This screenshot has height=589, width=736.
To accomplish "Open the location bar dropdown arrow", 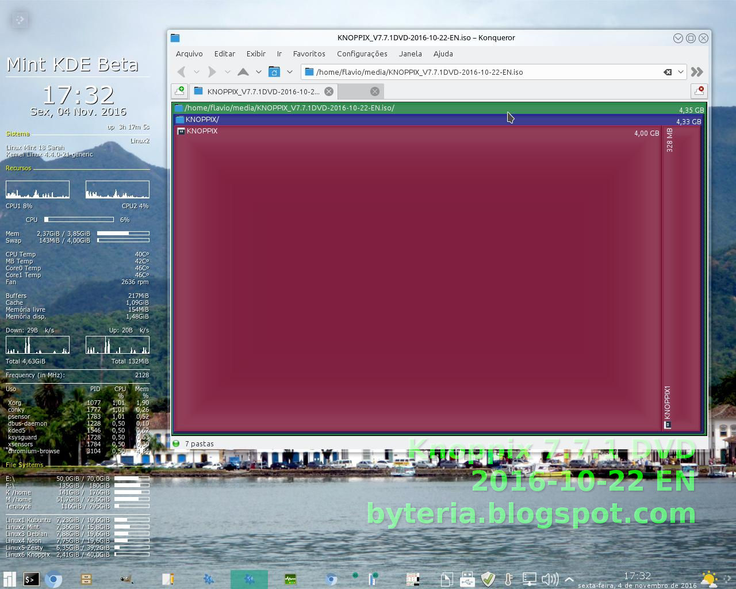I will [x=680, y=72].
